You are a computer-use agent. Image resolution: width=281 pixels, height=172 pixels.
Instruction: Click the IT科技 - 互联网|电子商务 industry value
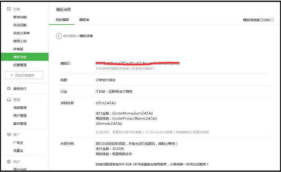point(114,91)
